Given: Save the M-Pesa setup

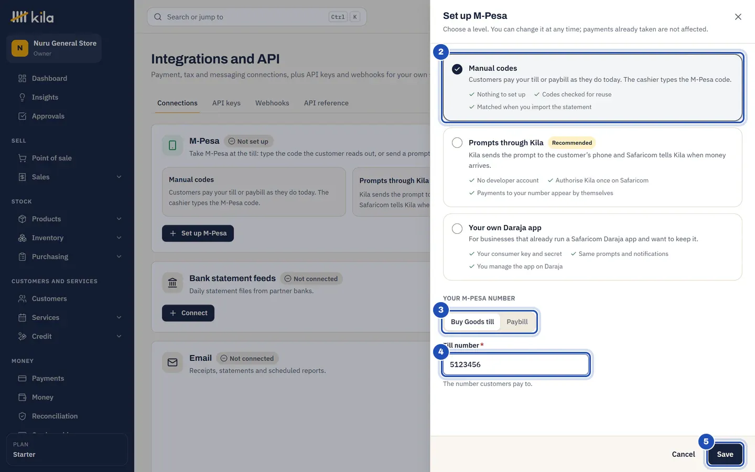Looking at the screenshot, I should tap(725, 455).
